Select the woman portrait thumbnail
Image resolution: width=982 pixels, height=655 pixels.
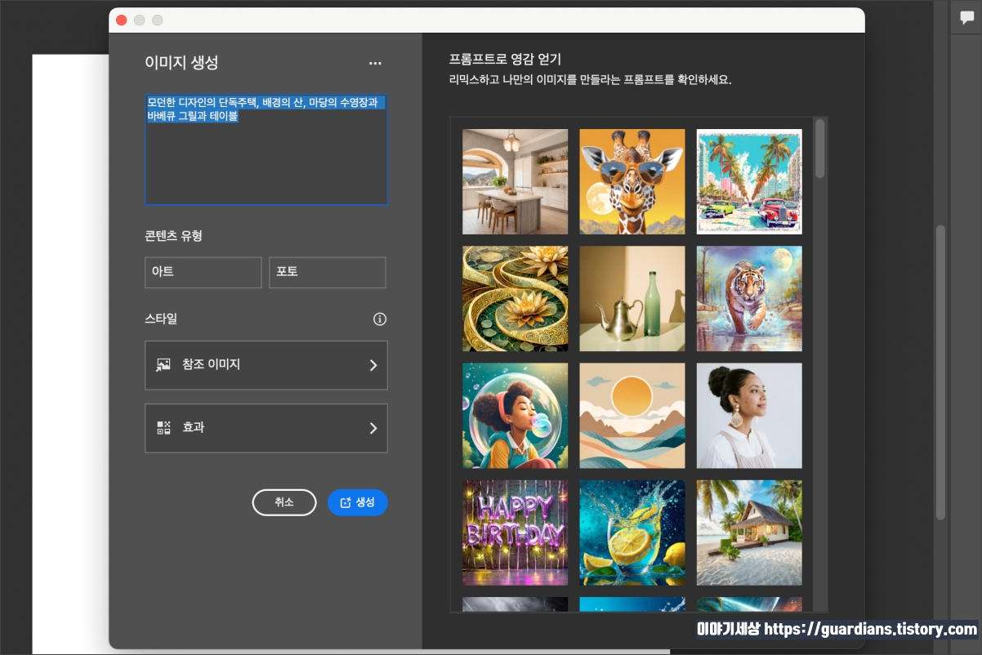(749, 416)
